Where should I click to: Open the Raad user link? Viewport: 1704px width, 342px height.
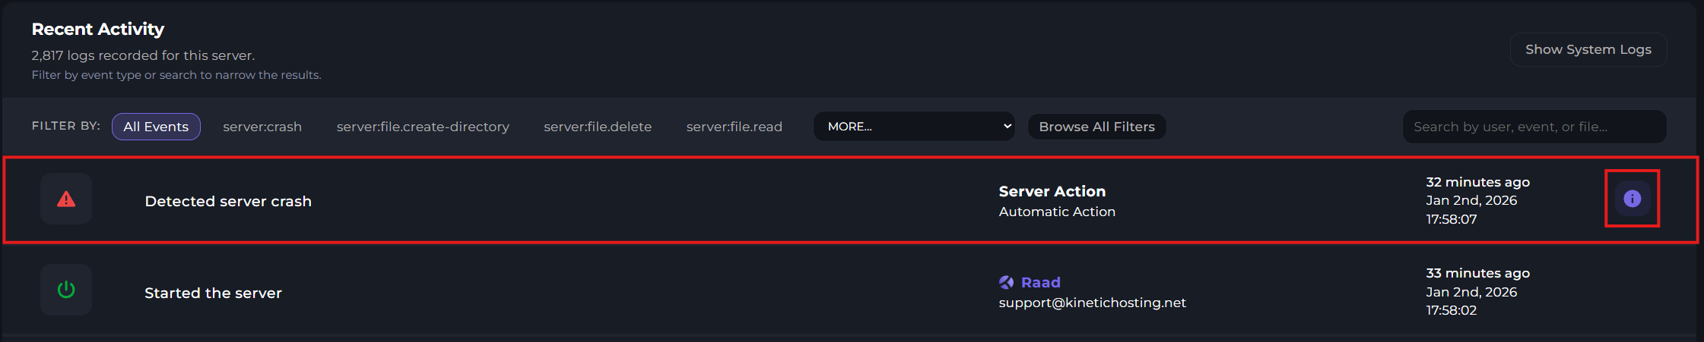[1040, 282]
